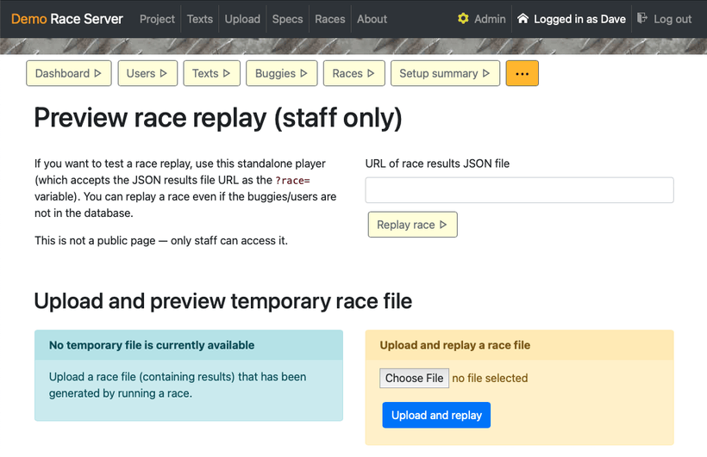Image resolution: width=707 pixels, height=457 pixels.
Task: Open the Project menu item
Action: coord(157,19)
